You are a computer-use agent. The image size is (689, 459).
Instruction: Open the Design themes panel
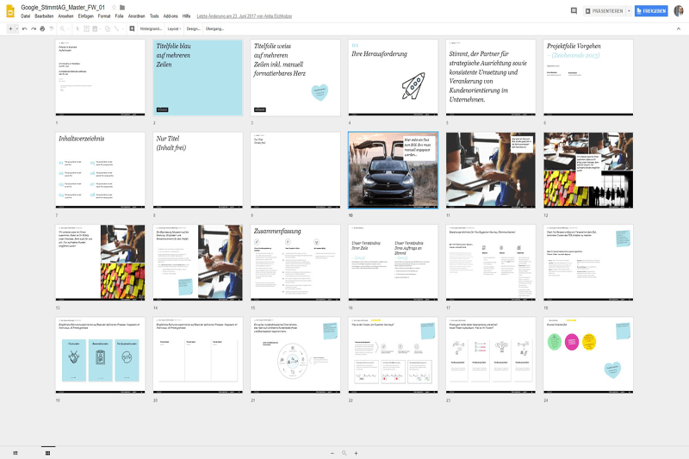tap(193, 29)
